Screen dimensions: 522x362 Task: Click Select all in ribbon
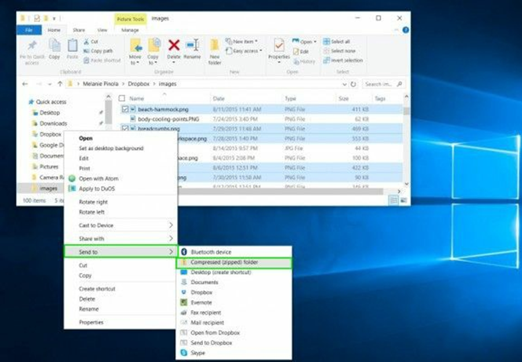(x=337, y=42)
